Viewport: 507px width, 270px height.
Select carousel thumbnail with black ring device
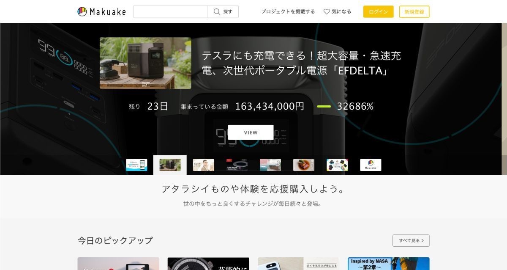click(237, 165)
